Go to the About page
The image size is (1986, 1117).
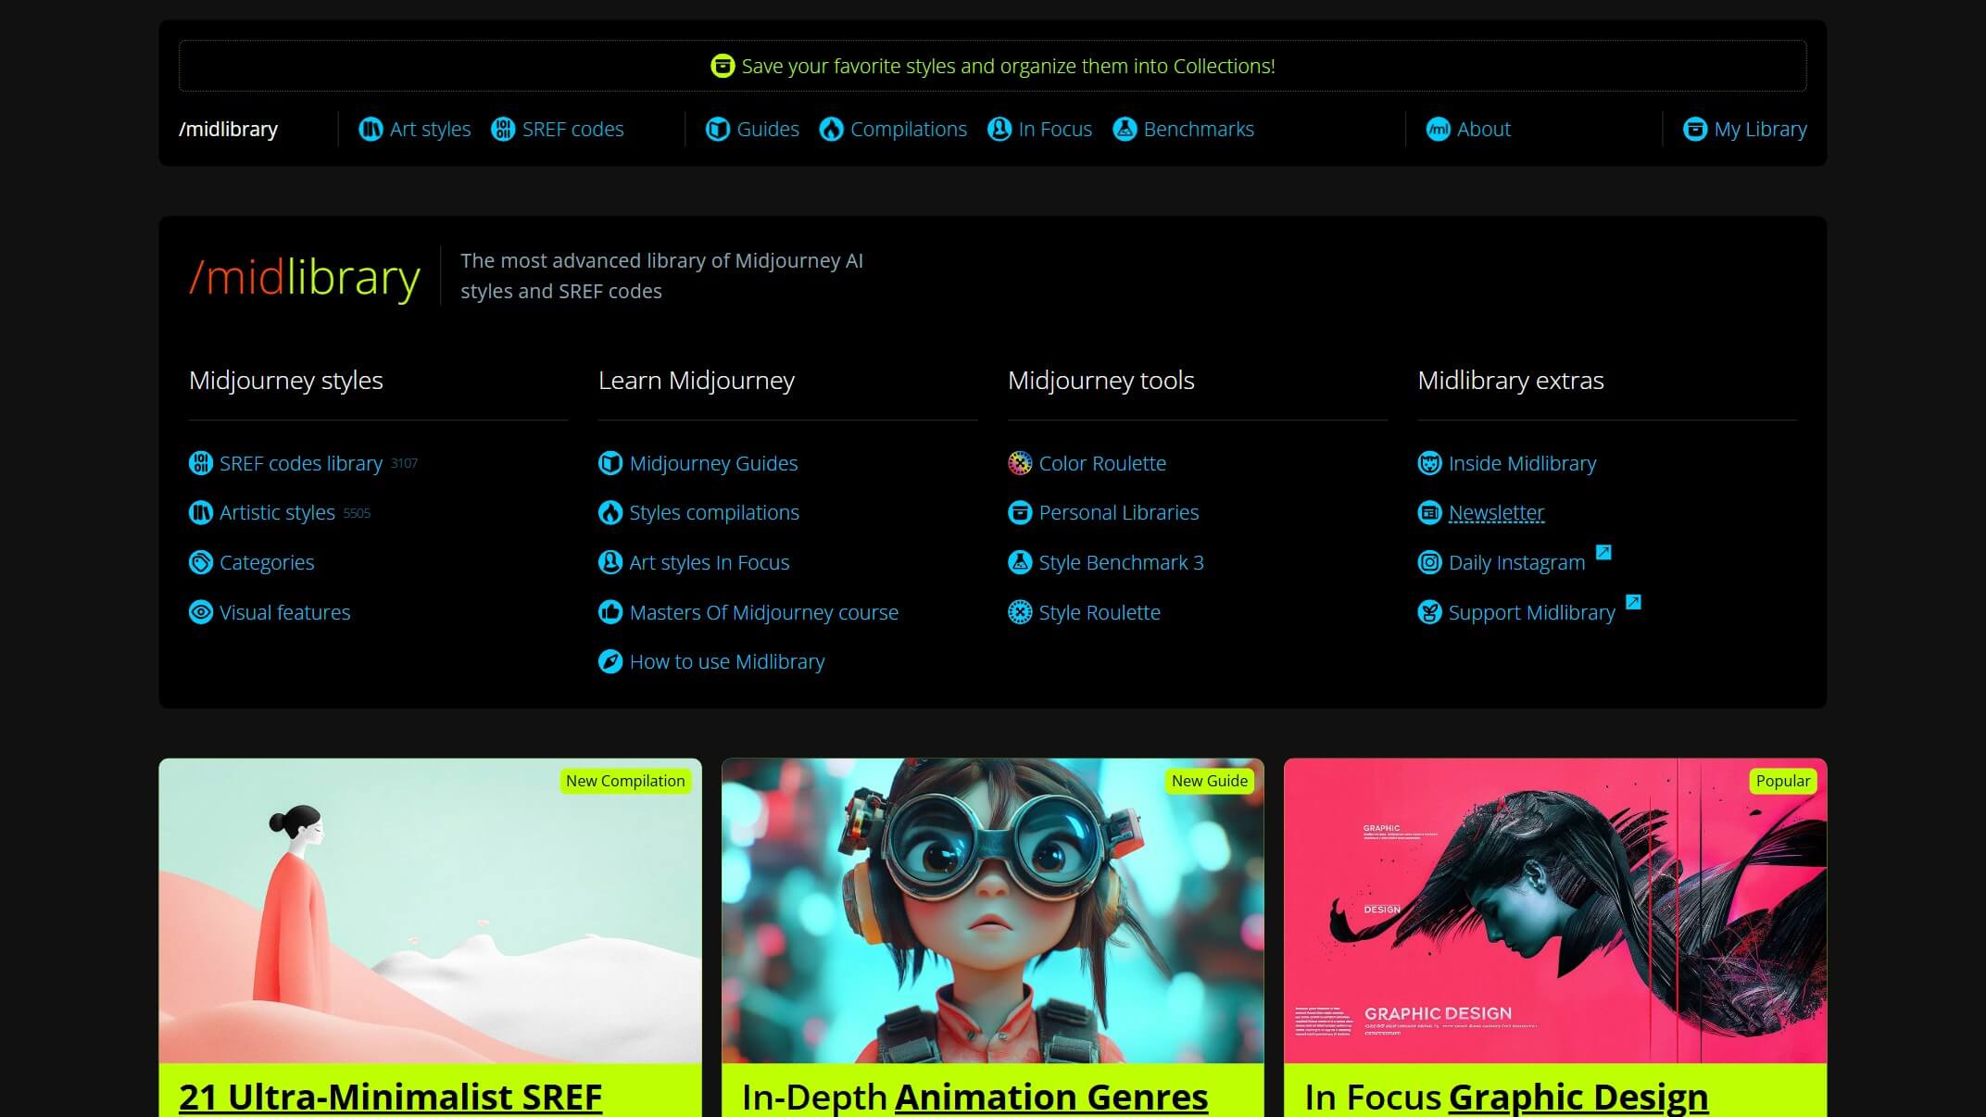pos(1482,130)
